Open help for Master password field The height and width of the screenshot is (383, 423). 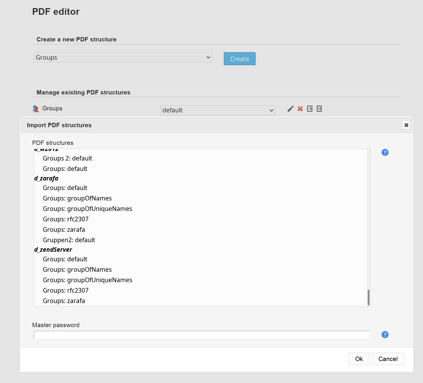385,335
